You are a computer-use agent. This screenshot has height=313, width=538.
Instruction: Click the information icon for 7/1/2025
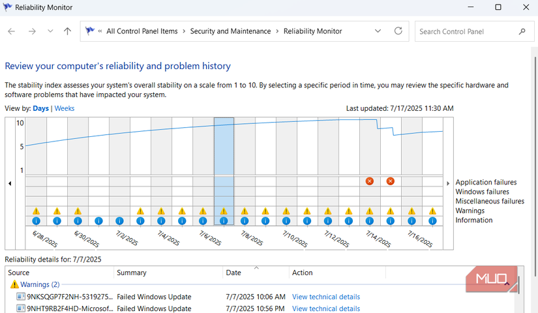click(x=98, y=221)
